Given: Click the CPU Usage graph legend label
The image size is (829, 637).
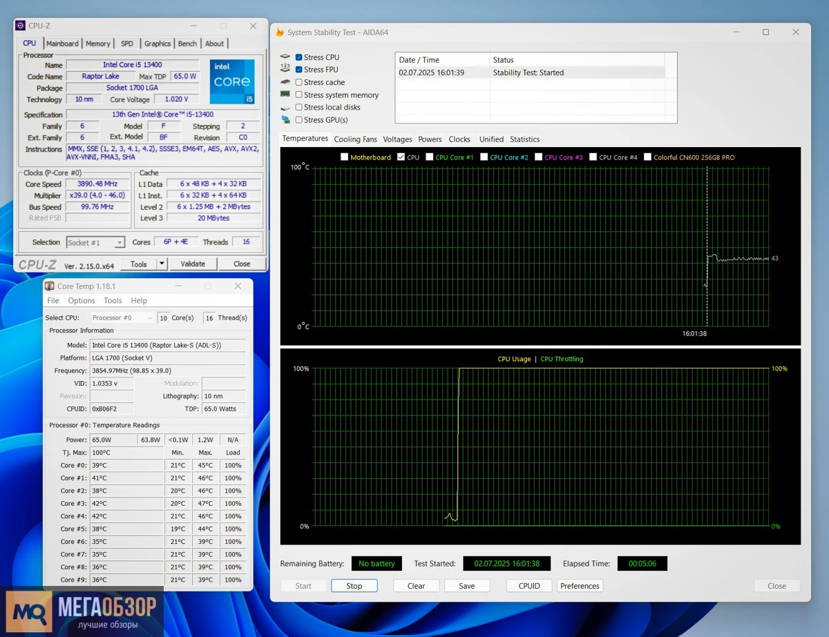Looking at the screenshot, I should click(514, 359).
